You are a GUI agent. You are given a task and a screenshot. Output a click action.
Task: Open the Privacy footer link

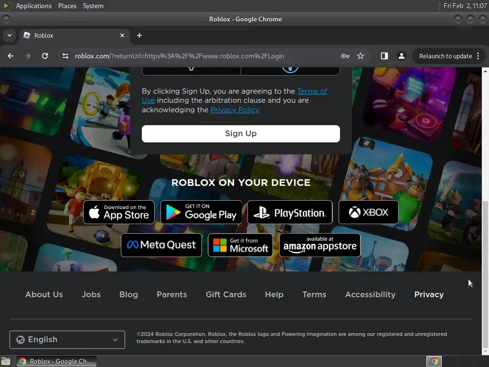coord(429,294)
